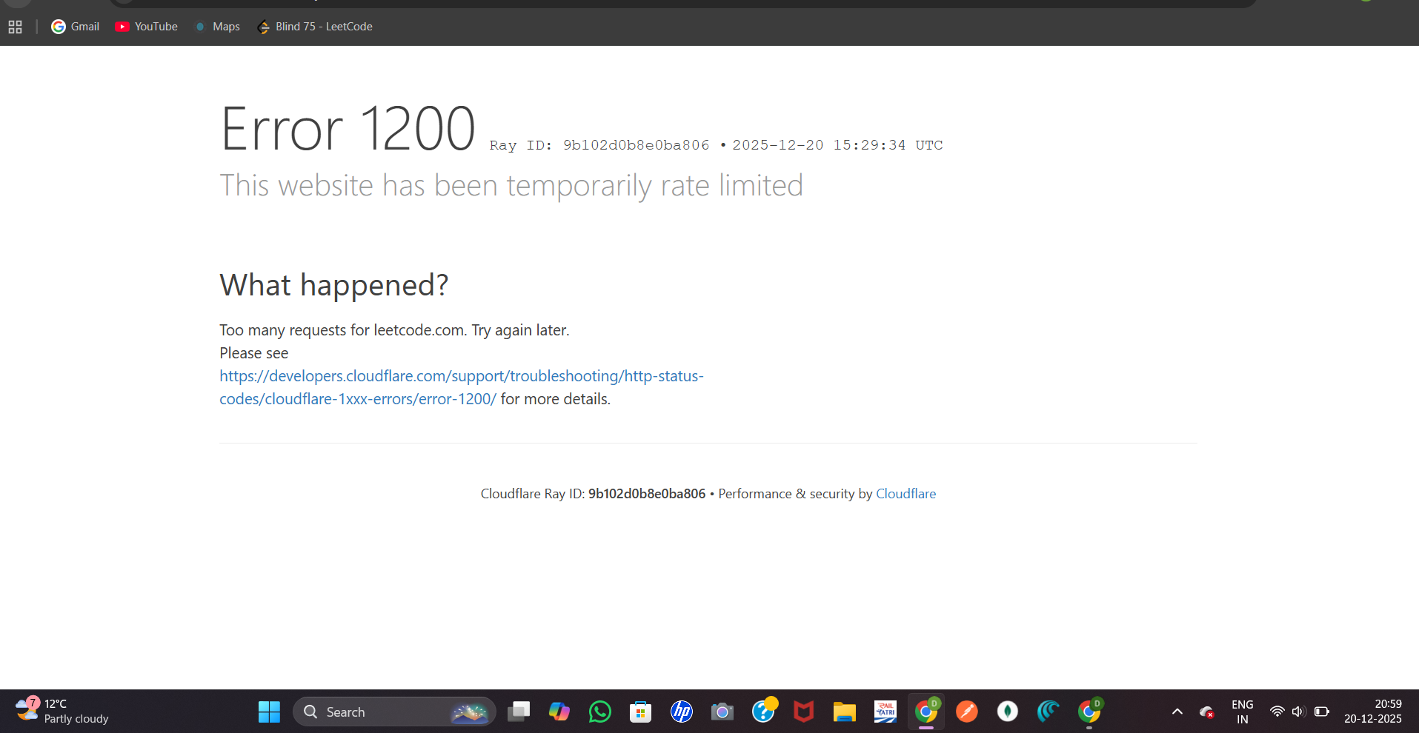Click the bookmarks apps grid icon
This screenshot has height=733, width=1419.
click(x=15, y=27)
